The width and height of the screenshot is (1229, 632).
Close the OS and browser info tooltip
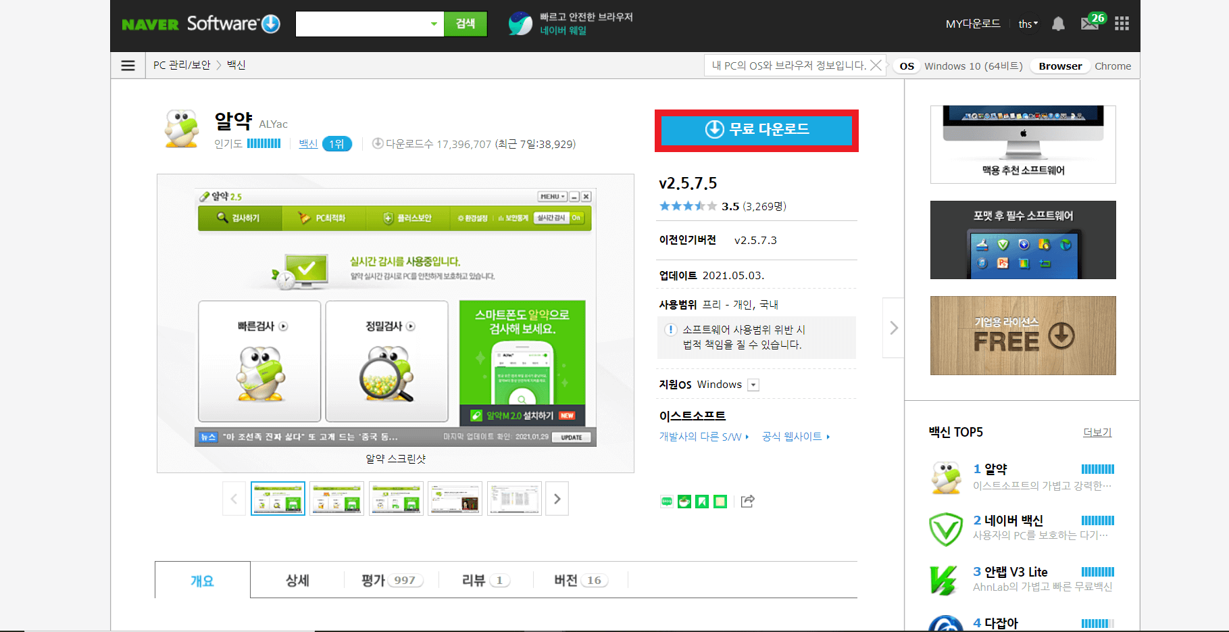pos(876,66)
